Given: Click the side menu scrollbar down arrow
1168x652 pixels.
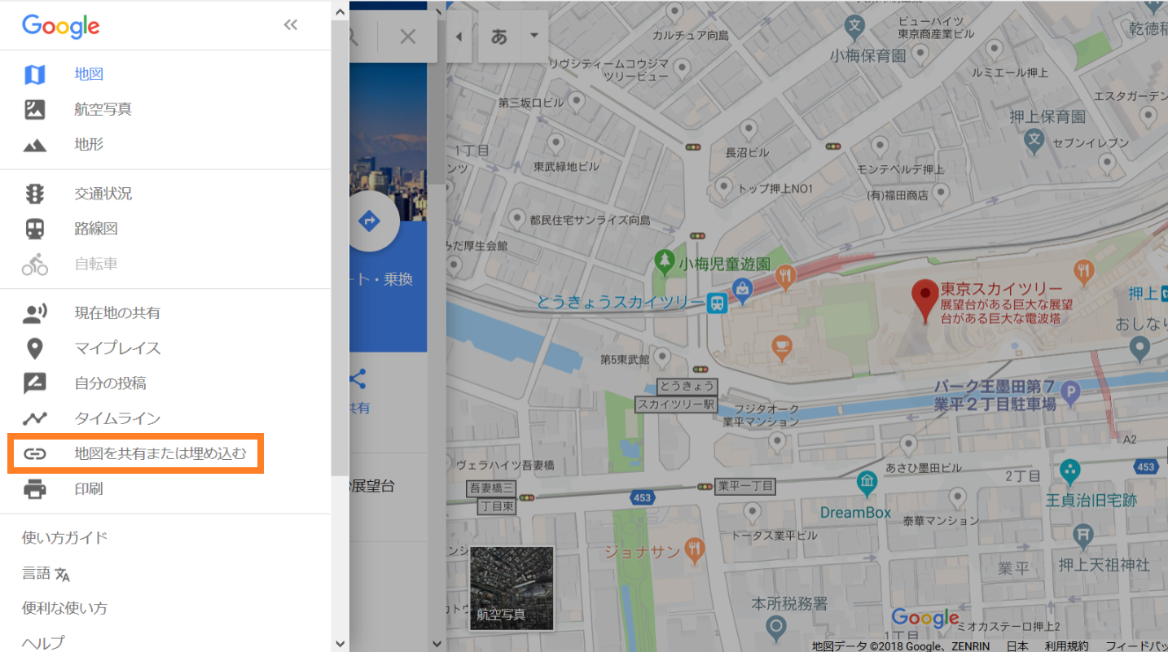Looking at the screenshot, I should 340,644.
